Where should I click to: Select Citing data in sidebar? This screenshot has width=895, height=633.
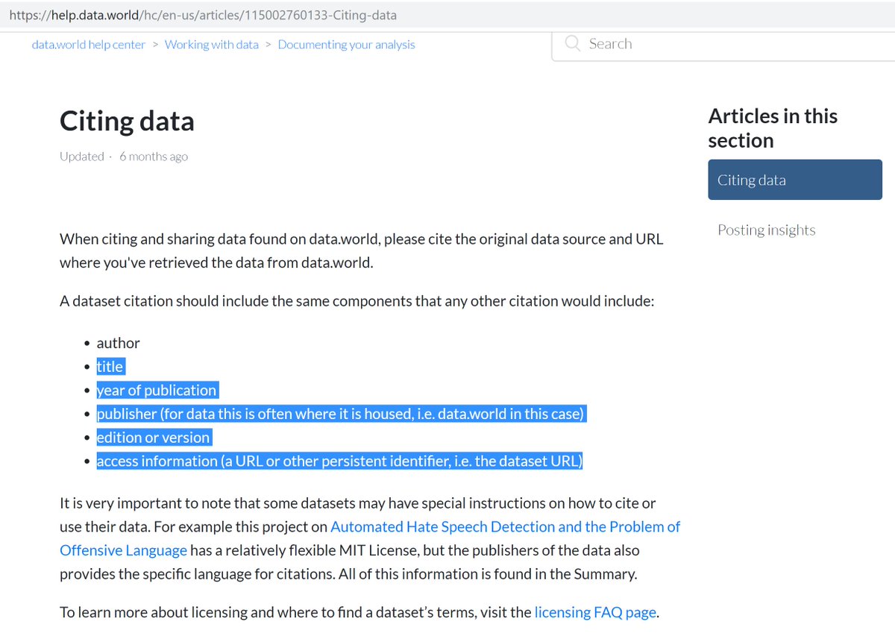pos(795,180)
